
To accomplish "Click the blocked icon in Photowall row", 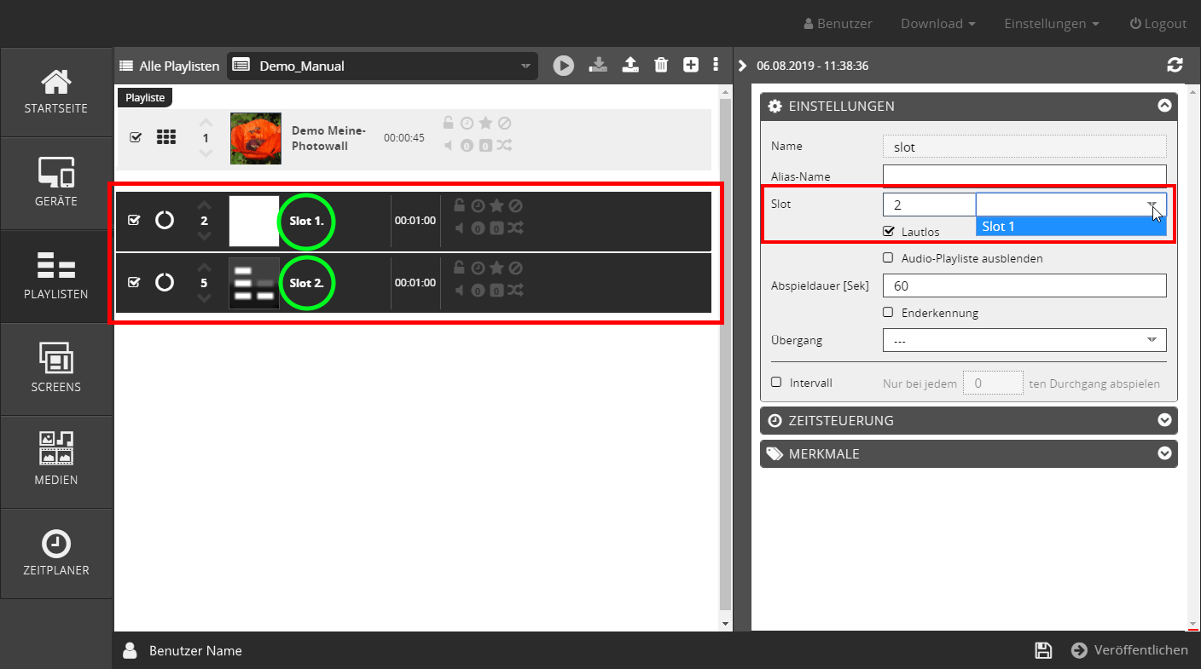I will [504, 123].
